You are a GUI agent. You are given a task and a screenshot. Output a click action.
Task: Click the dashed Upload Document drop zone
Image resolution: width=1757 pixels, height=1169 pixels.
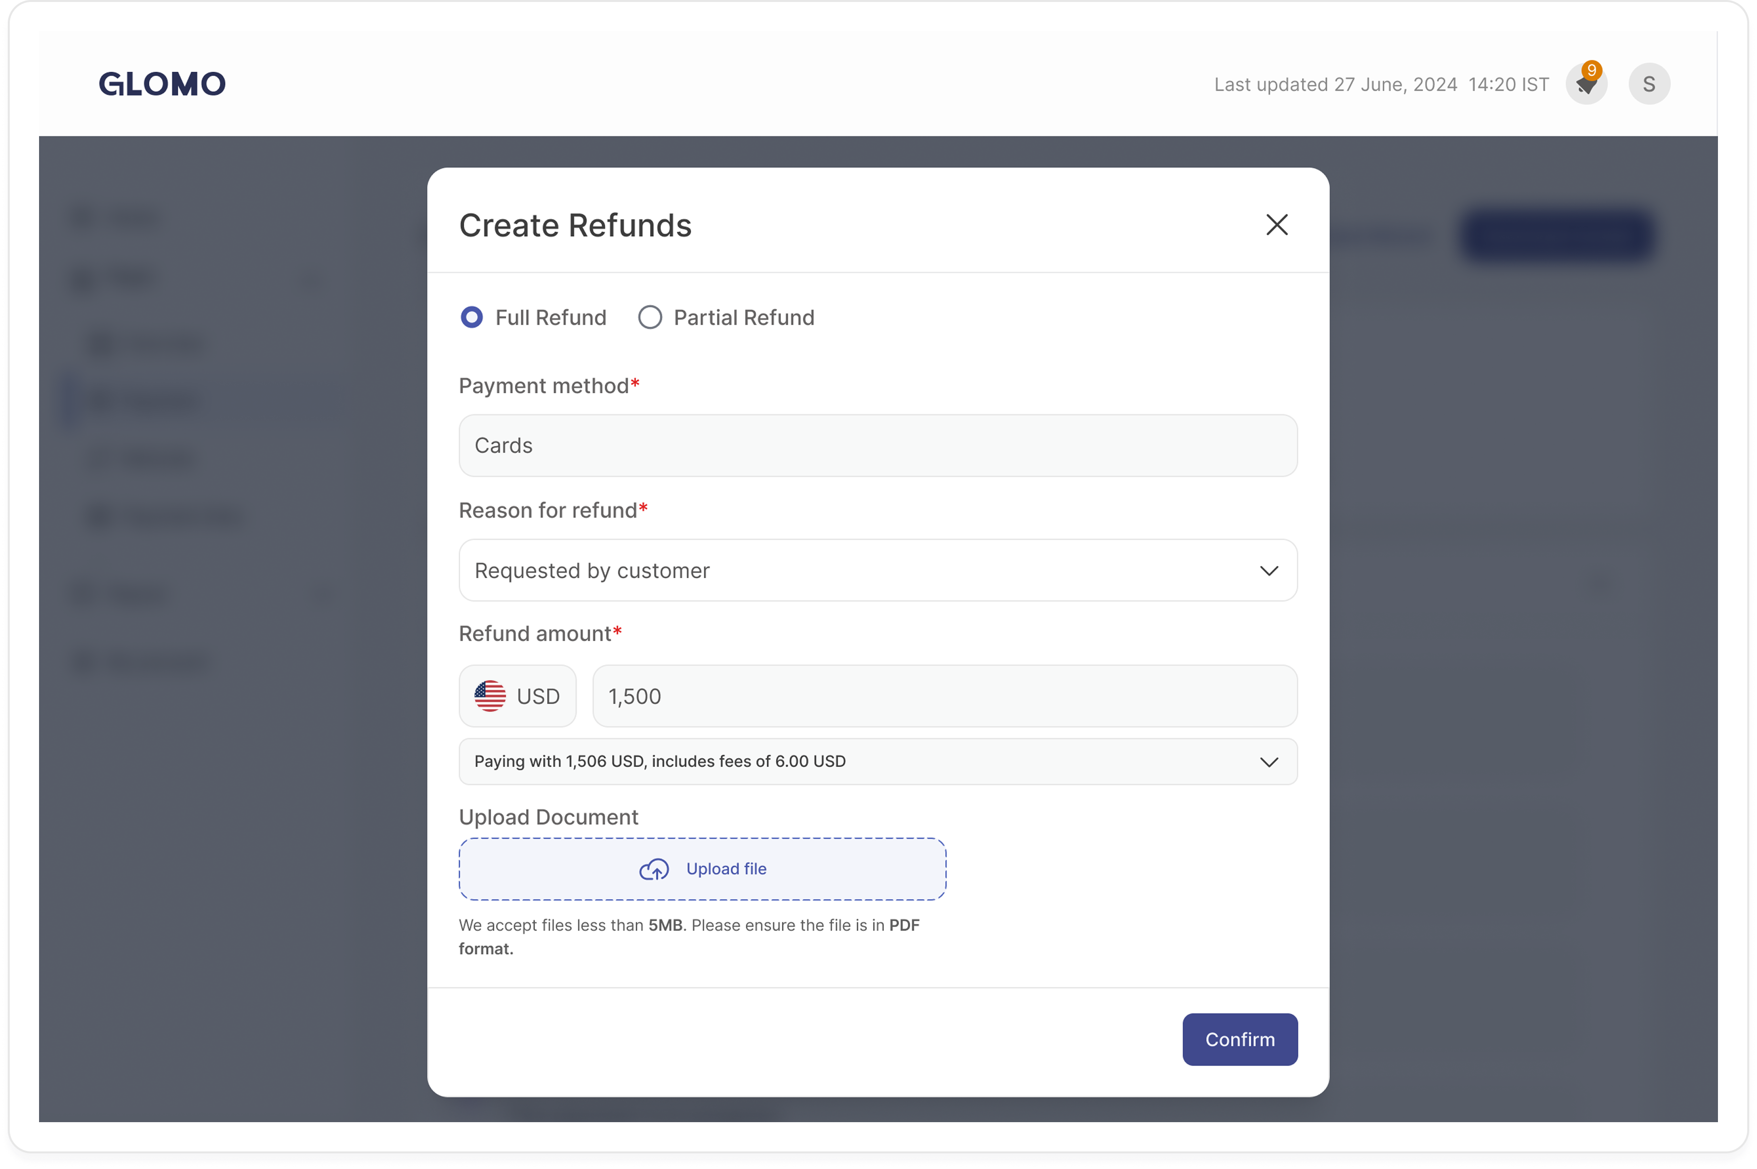[x=702, y=869]
